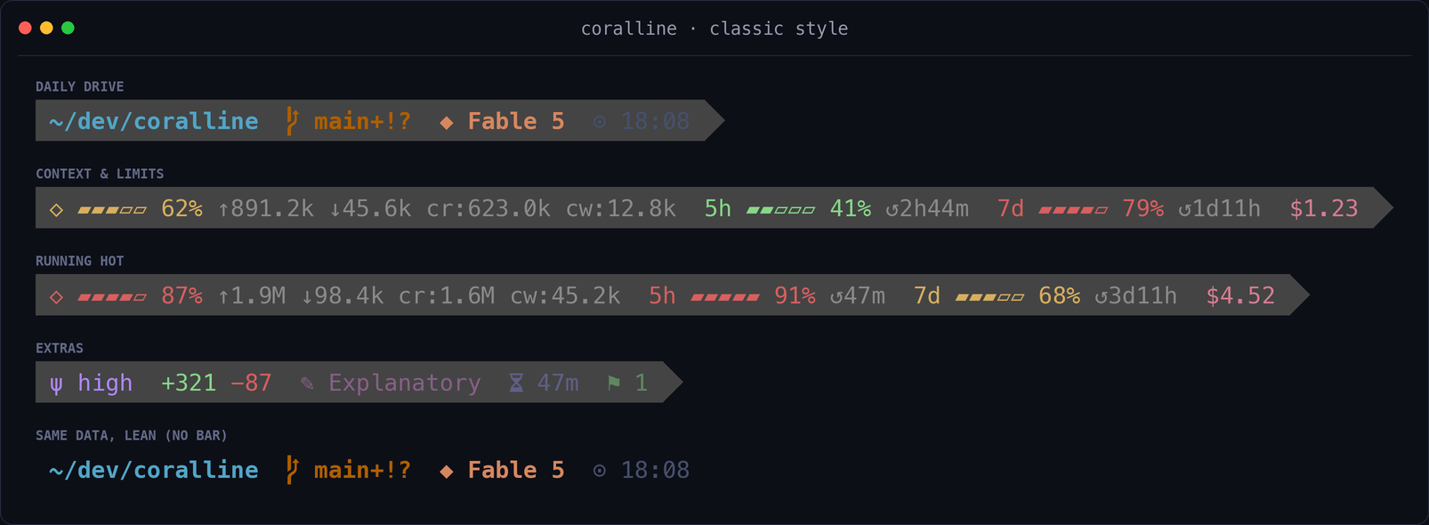Screen dimensions: 1429x525
Task: Click the 5h green usage bar at 41%
Action: point(780,210)
